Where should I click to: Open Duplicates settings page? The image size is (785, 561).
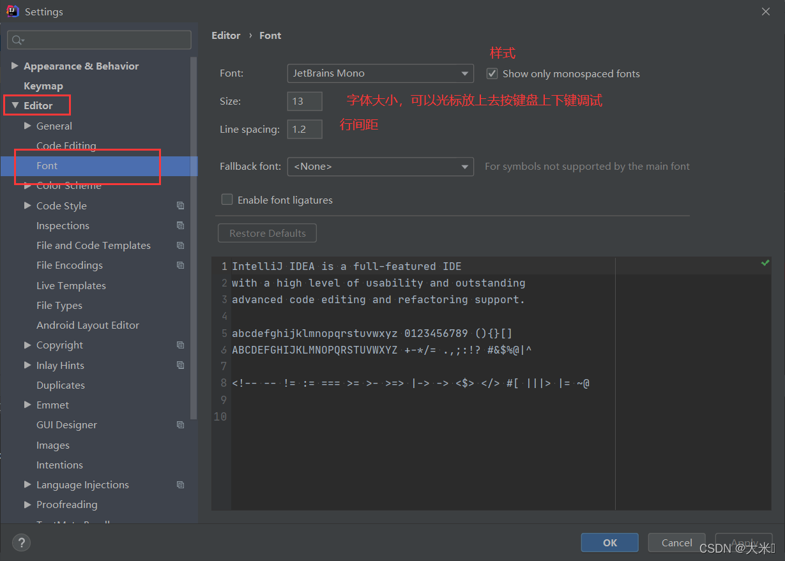click(x=61, y=385)
